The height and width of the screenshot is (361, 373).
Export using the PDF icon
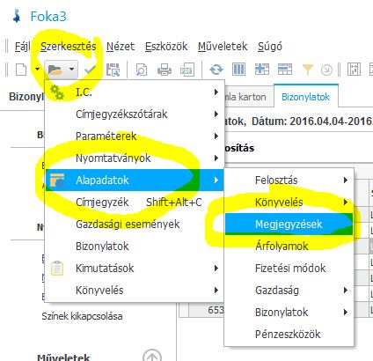pyautogui.click(x=186, y=70)
